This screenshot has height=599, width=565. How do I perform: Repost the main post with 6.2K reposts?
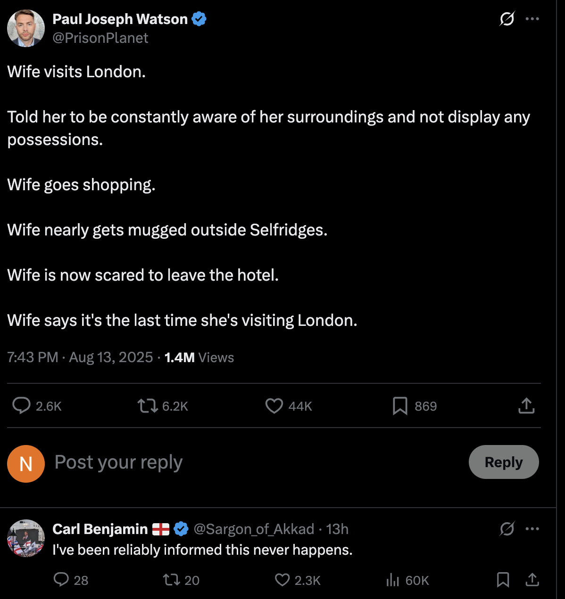tap(148, 405)
